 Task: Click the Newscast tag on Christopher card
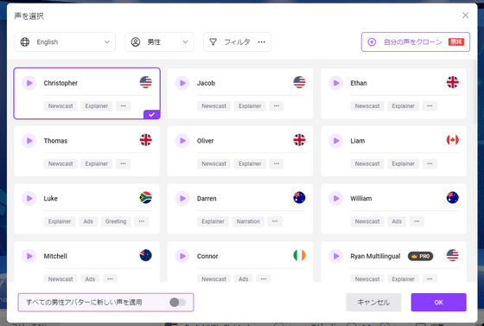click(x=60, y=105)
